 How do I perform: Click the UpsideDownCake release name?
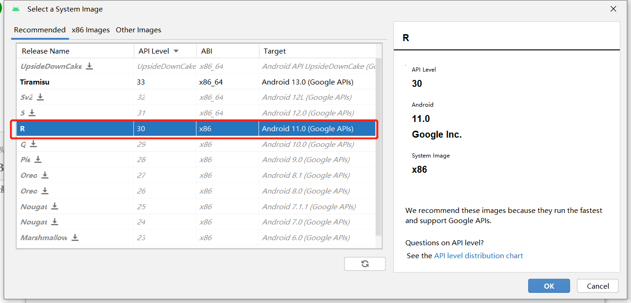51,66
